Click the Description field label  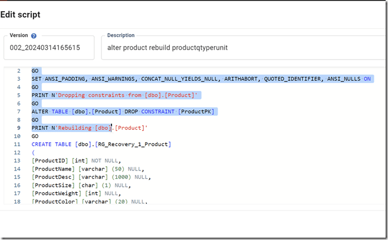tap(121, 35)
